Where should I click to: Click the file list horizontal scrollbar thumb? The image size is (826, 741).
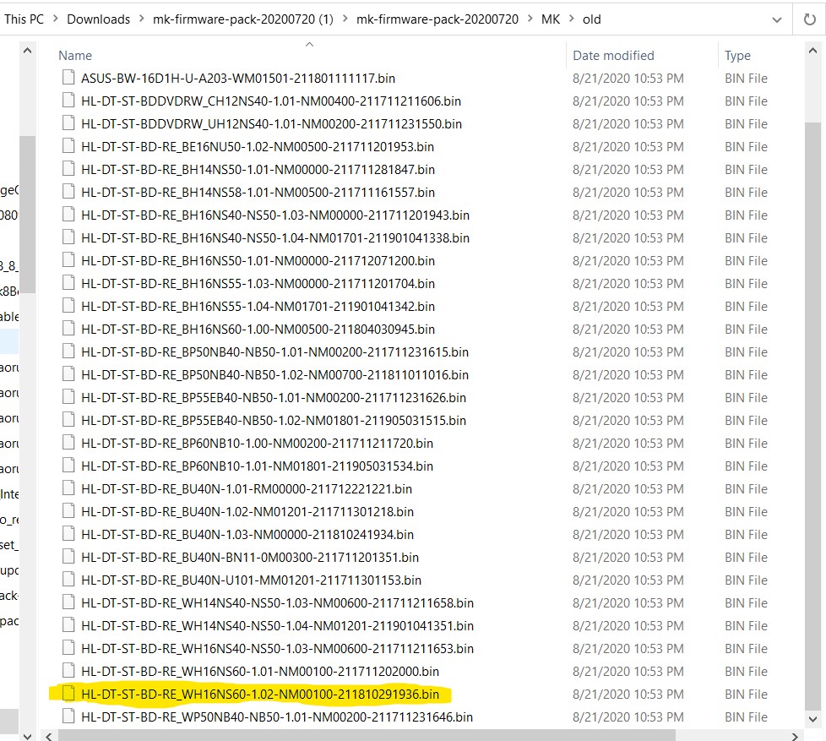367,735
